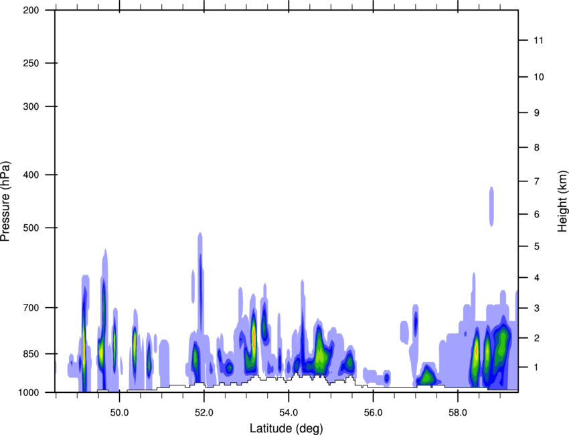
Task: Select the 250 pressure tick label
Action: point(31,63)
